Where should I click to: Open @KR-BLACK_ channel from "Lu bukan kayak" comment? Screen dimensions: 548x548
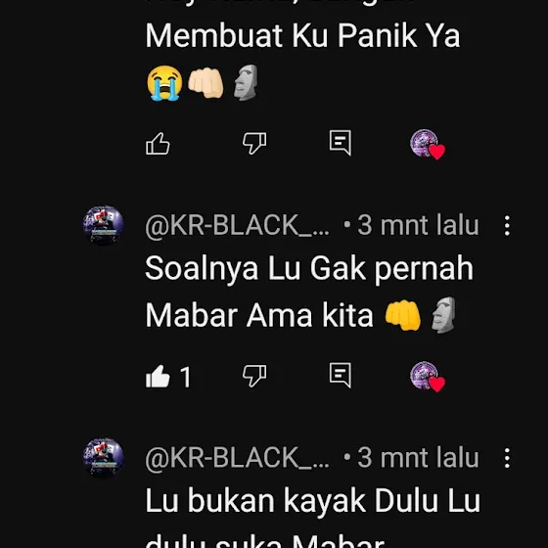pyautogui.click(x=237, y=458)
